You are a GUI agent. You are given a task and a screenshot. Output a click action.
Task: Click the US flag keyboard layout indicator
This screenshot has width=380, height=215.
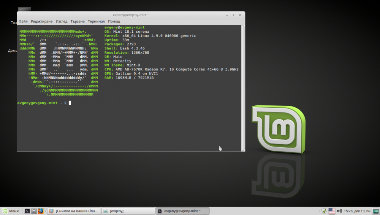332,211
